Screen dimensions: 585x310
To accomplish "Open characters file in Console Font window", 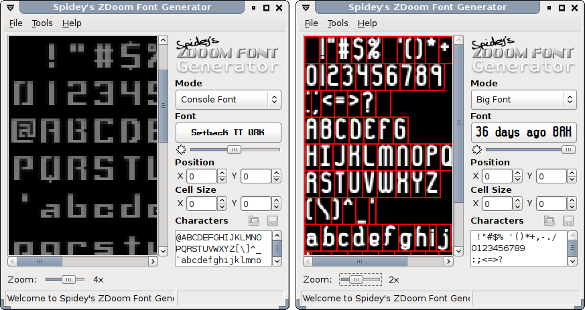I will 254,220.
